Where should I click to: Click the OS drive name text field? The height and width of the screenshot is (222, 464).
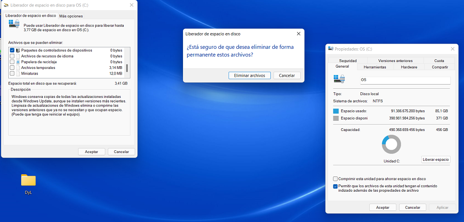(405, 80)
